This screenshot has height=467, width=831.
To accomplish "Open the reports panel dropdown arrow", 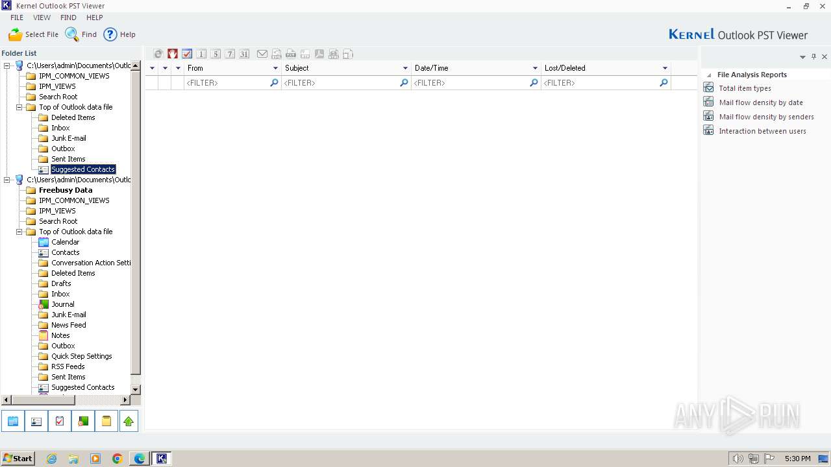I will coord(802,57).
